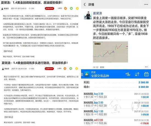Select the 1 826.00 profit figure
This screenshot has width=151, height=126.
145,106
